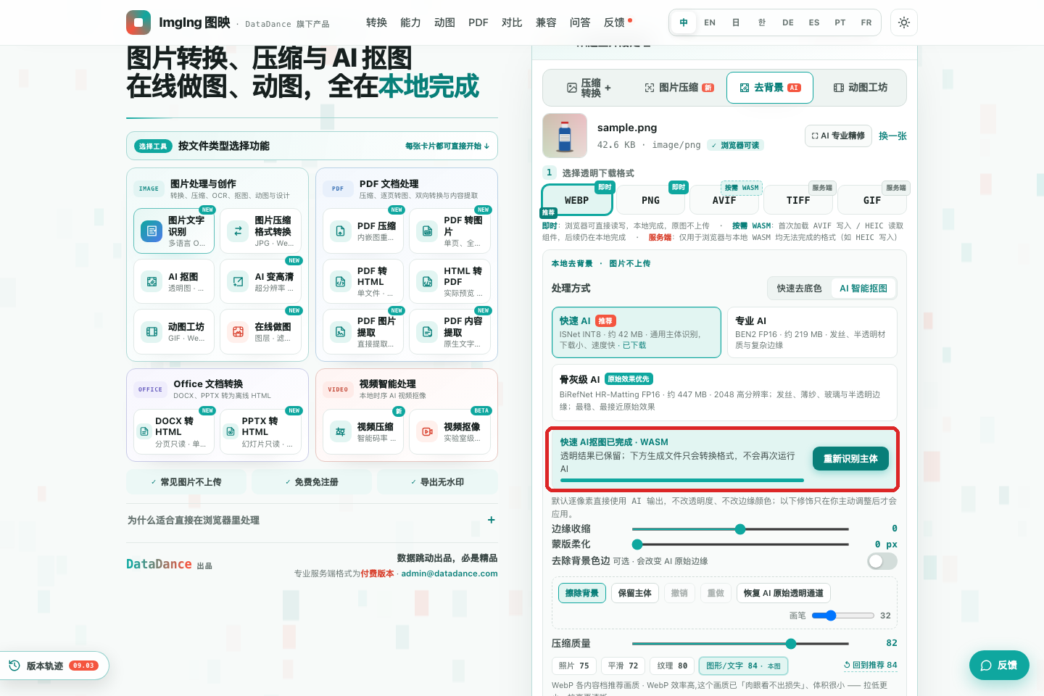Email admin@datadance.com link
Image resolution: width=1044 pixels, height=696 pixels.
pyautogui.click(x=449, y=573)
